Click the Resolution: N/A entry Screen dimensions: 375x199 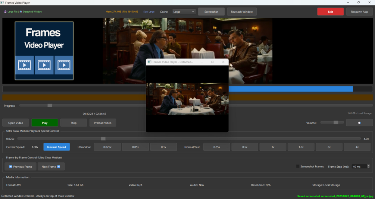(x=261, y=185)
